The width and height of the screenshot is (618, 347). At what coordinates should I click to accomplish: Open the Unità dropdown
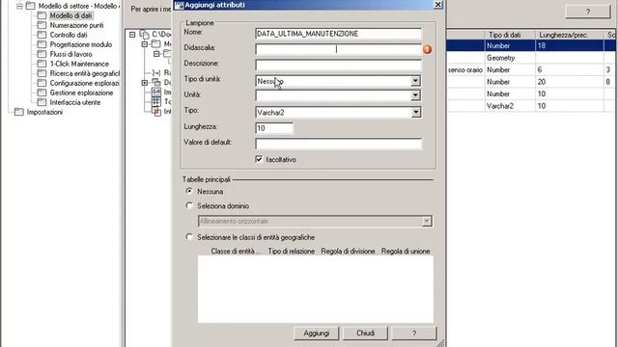click(415, 95)
